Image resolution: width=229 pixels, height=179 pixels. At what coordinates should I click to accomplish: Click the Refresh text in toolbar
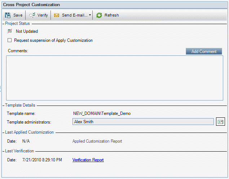[x=111, y=15]
